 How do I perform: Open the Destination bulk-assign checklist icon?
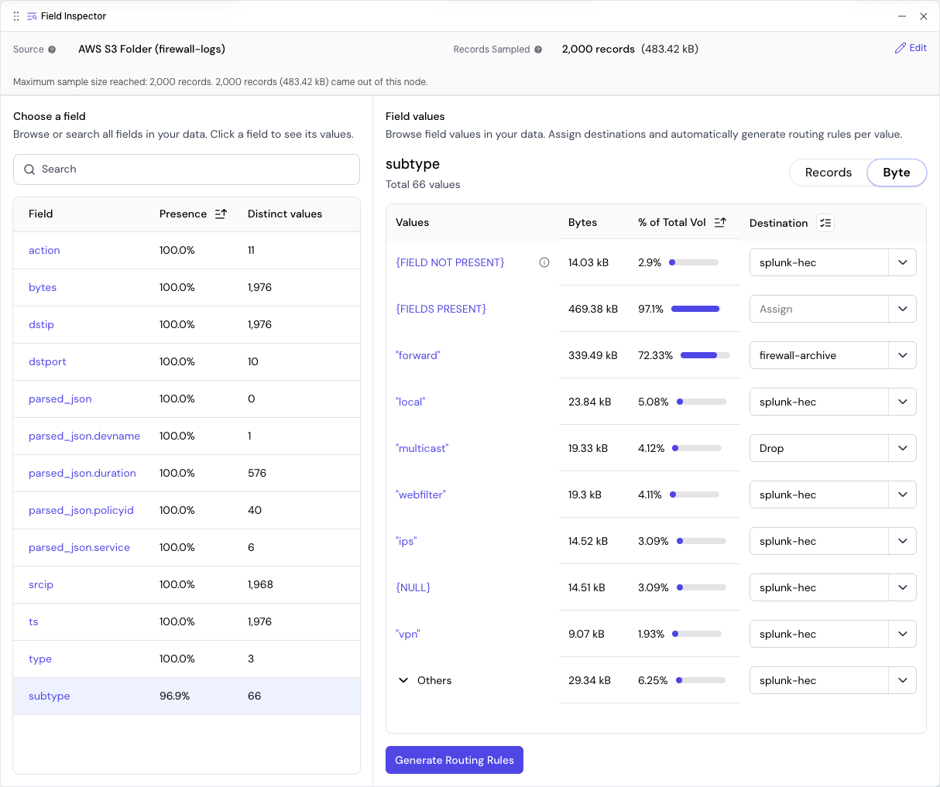point(825,223)
